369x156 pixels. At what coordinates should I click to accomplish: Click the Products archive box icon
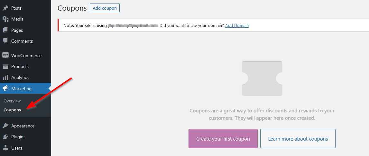pos(5,66)
